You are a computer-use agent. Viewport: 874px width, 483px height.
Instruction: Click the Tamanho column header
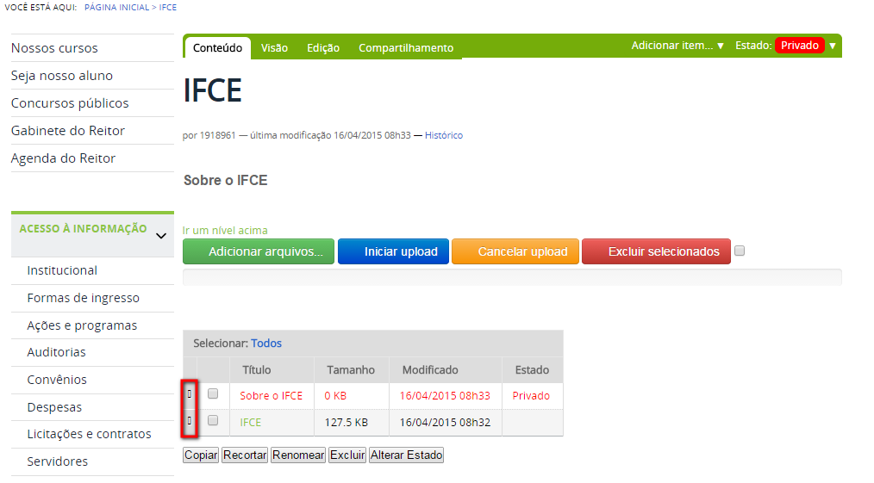(x=351, y=370)
